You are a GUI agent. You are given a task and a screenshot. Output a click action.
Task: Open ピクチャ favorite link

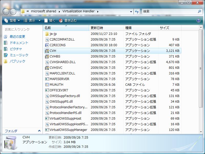tap(16, 49)
